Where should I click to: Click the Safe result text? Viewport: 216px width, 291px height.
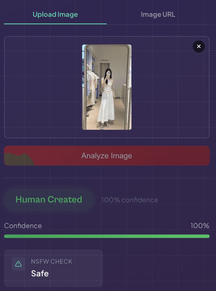coord(40,273)
